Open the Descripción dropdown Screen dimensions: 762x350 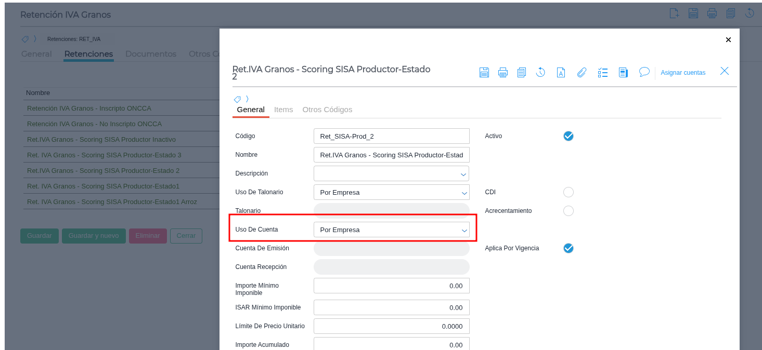[391, 173]
